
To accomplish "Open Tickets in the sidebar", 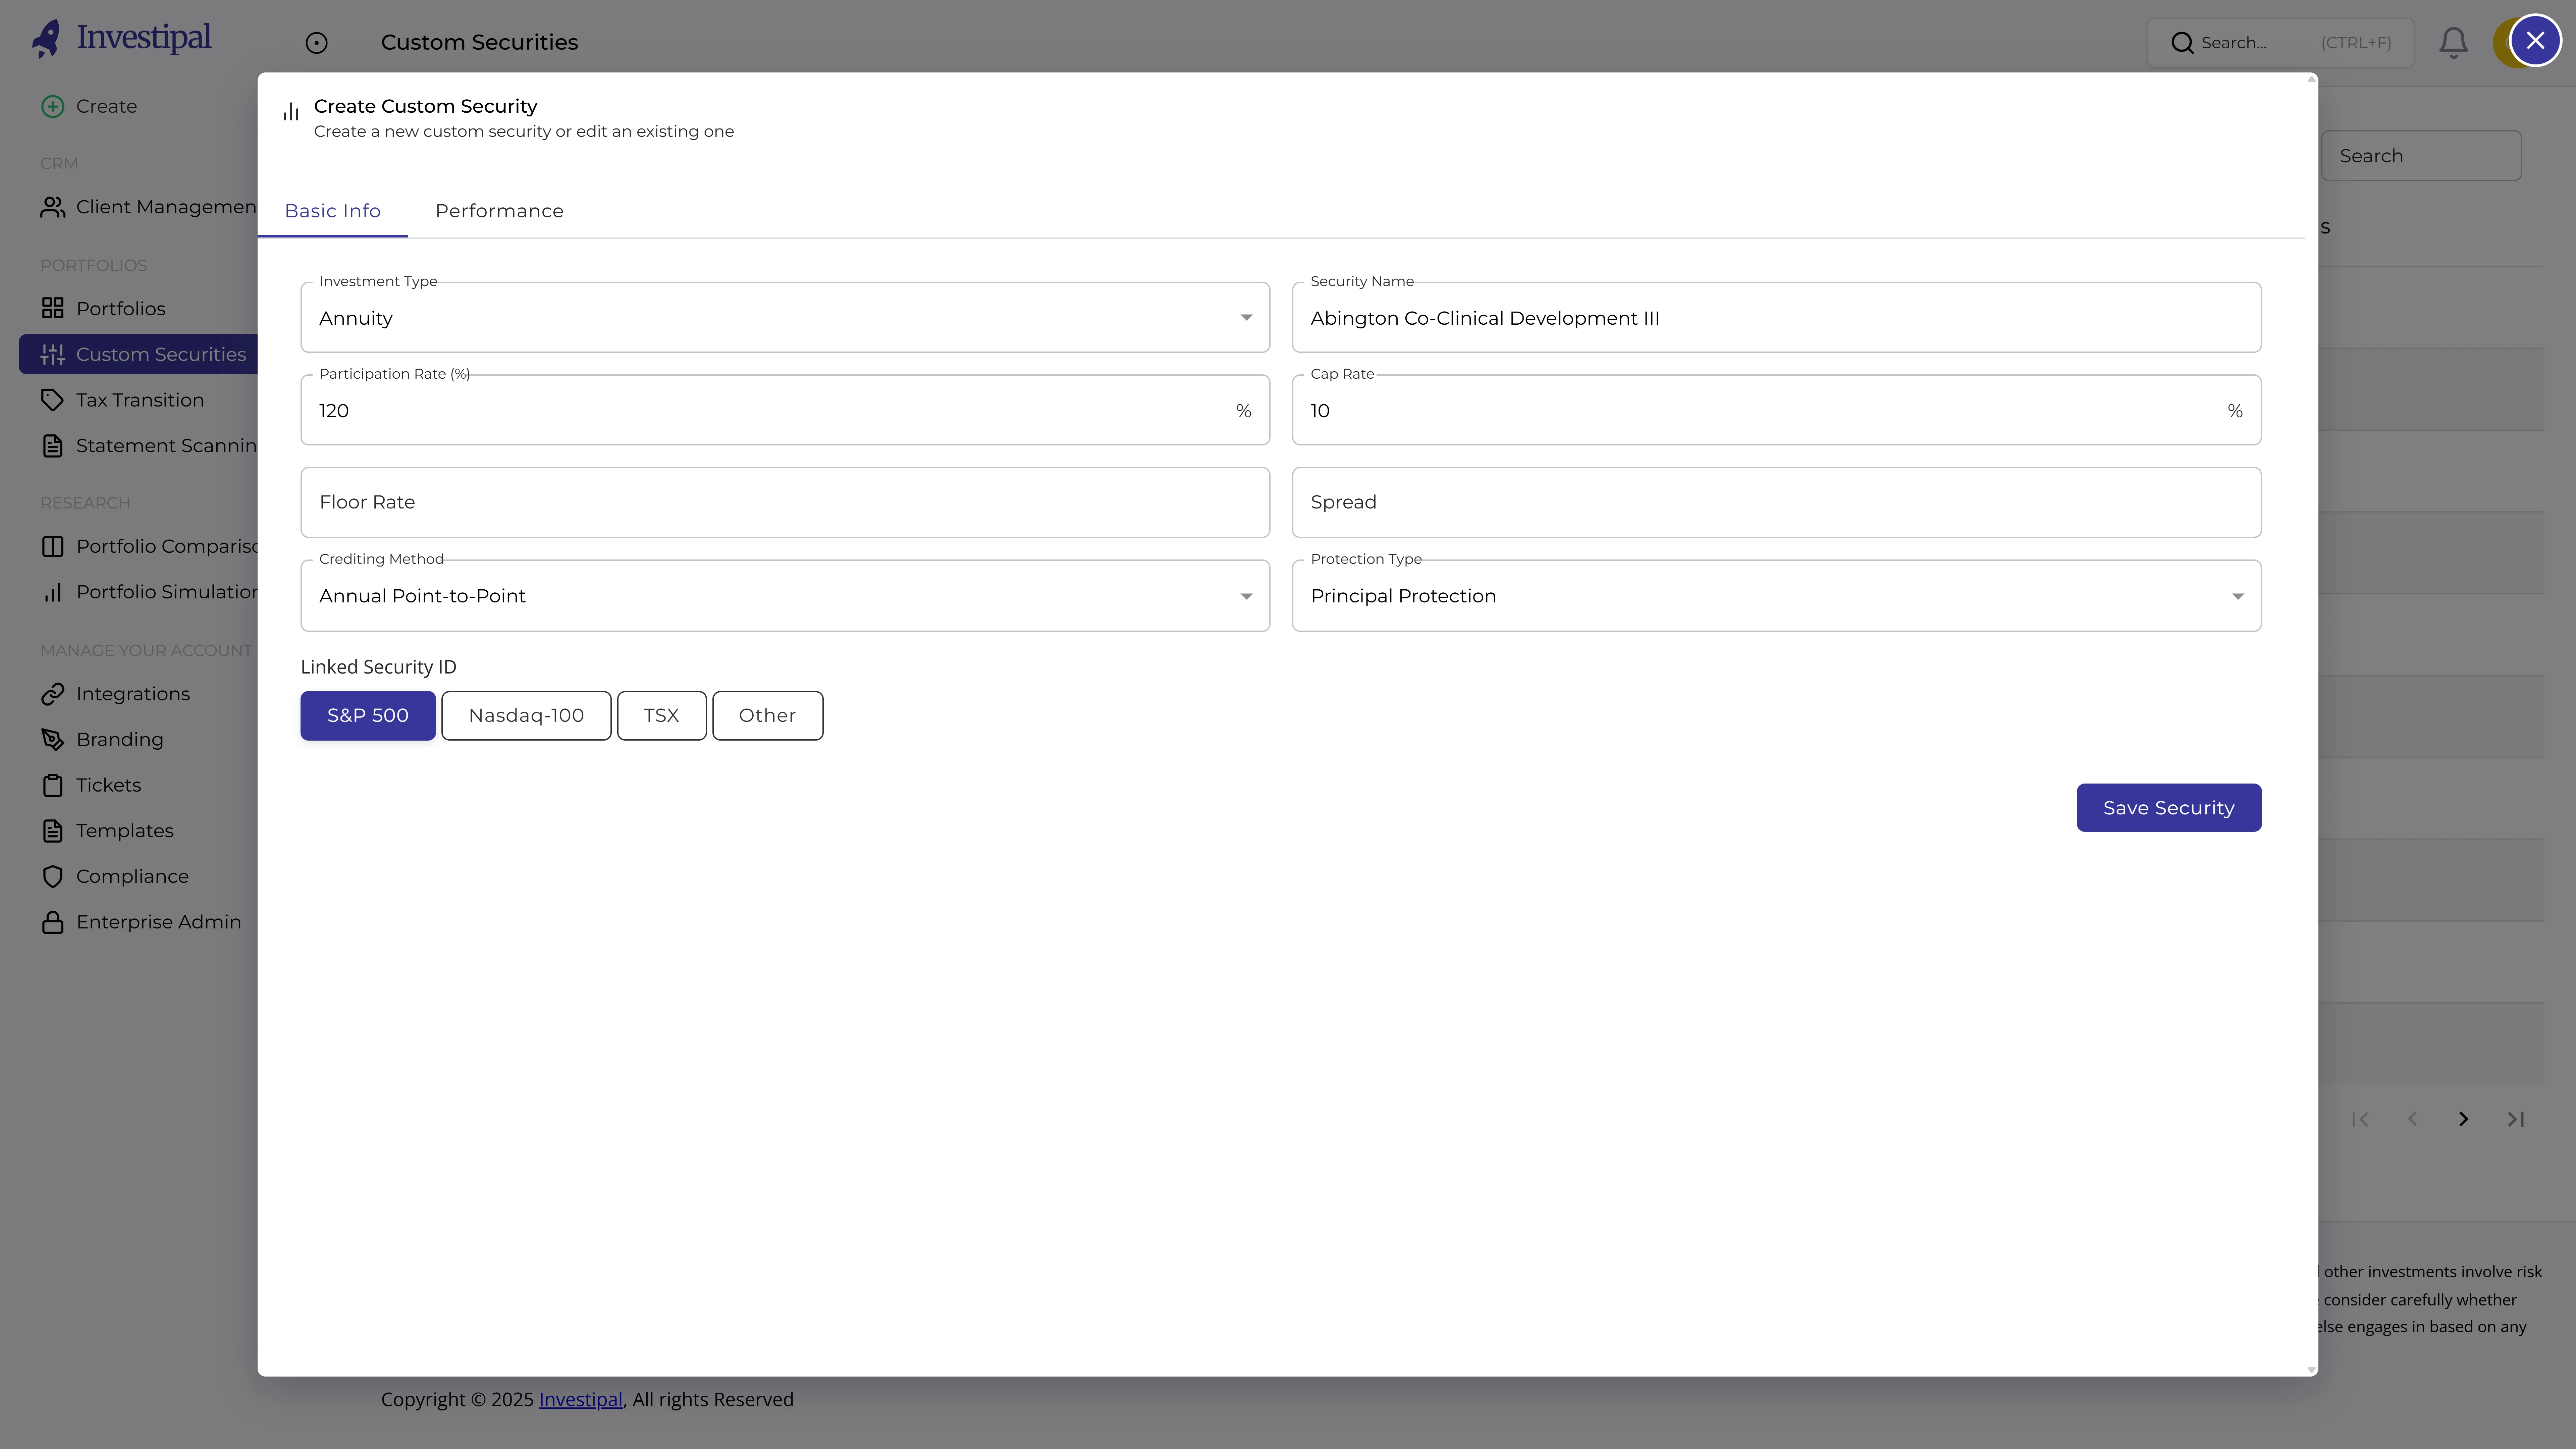I will (x=109, y=785).
